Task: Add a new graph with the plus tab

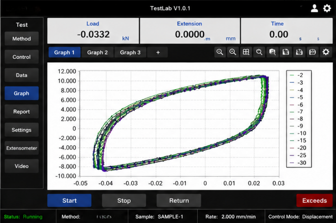Action: pos(158,52)
